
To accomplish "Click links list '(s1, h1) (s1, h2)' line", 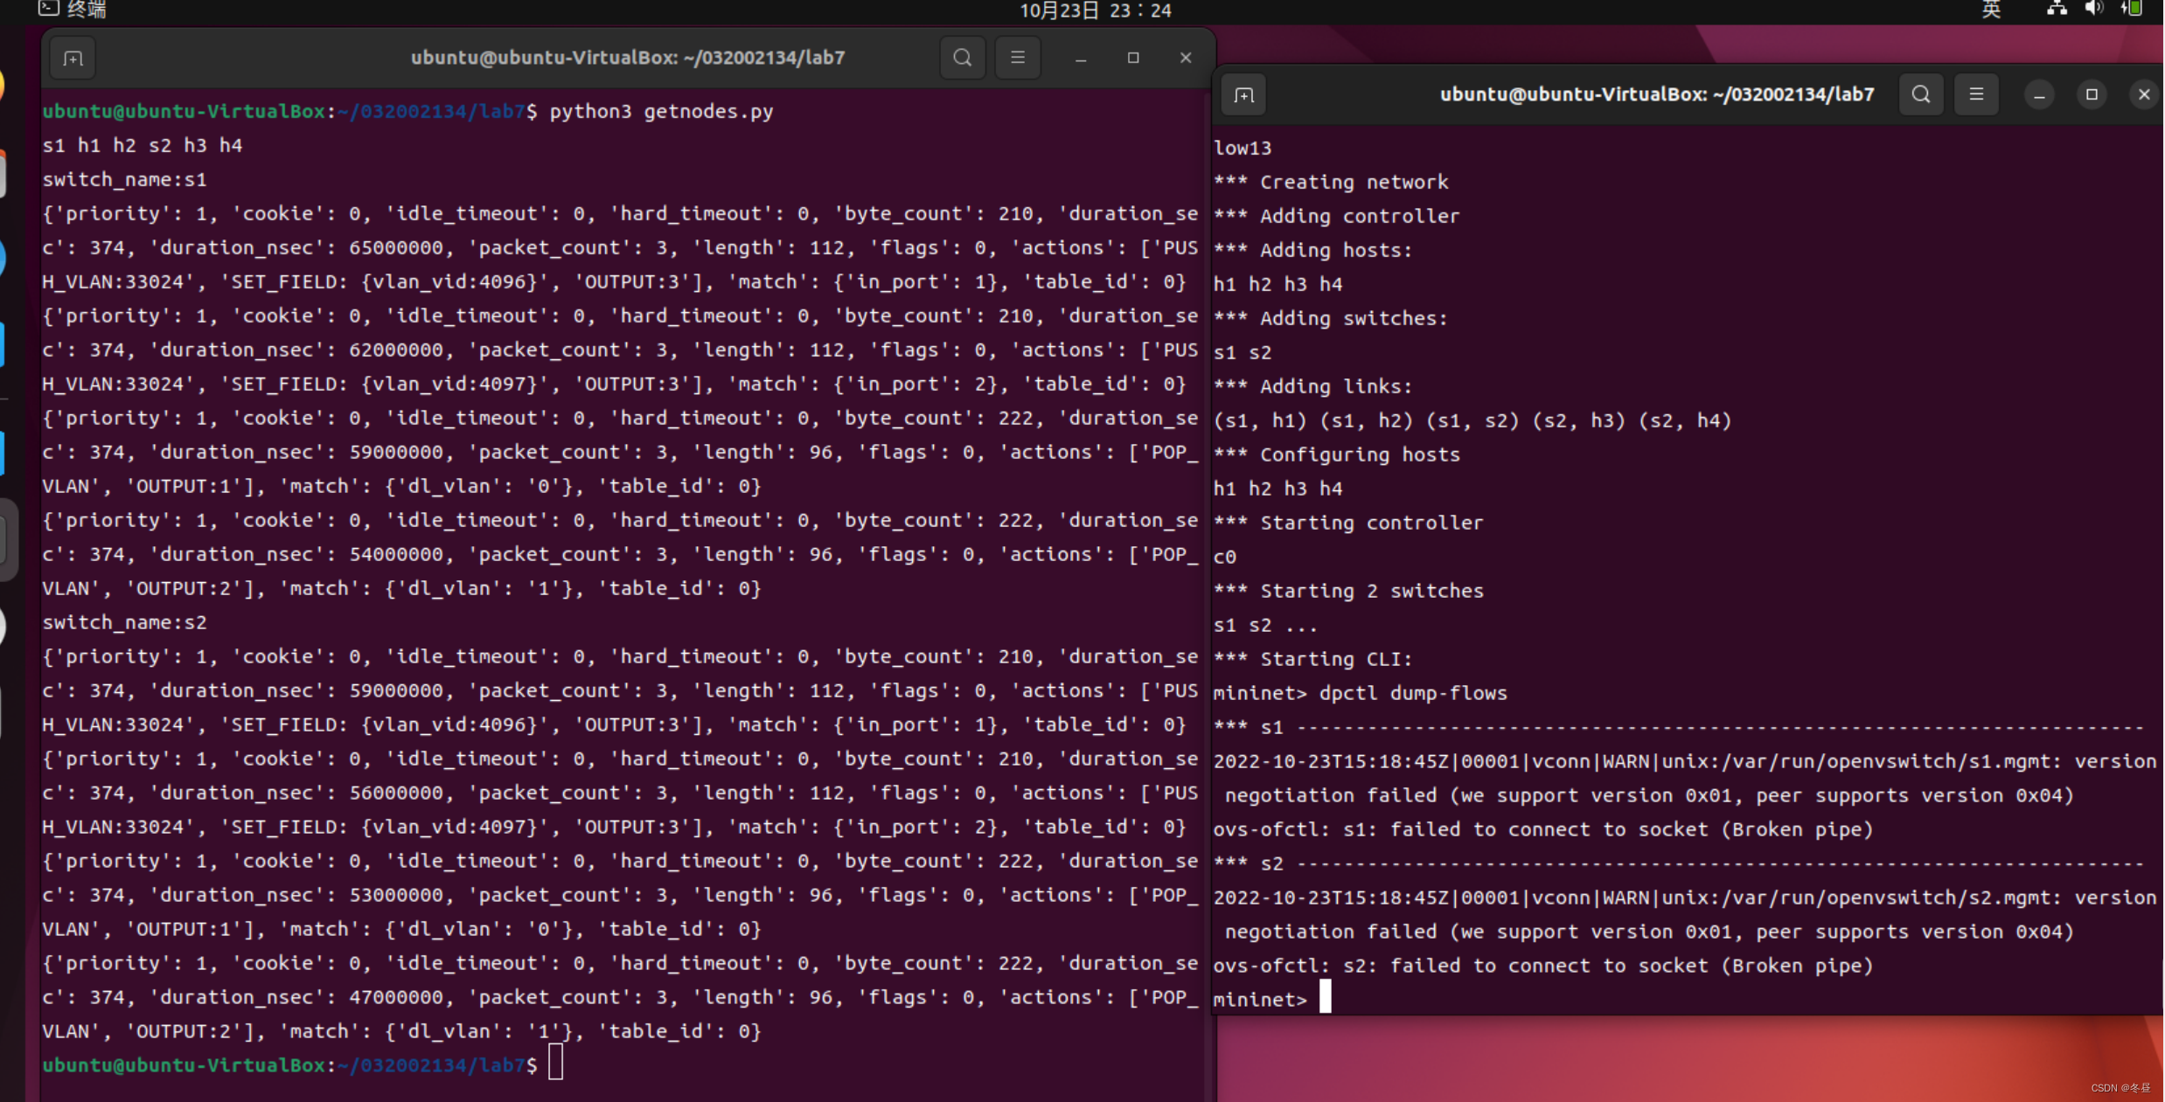I will pos(1472,421).
